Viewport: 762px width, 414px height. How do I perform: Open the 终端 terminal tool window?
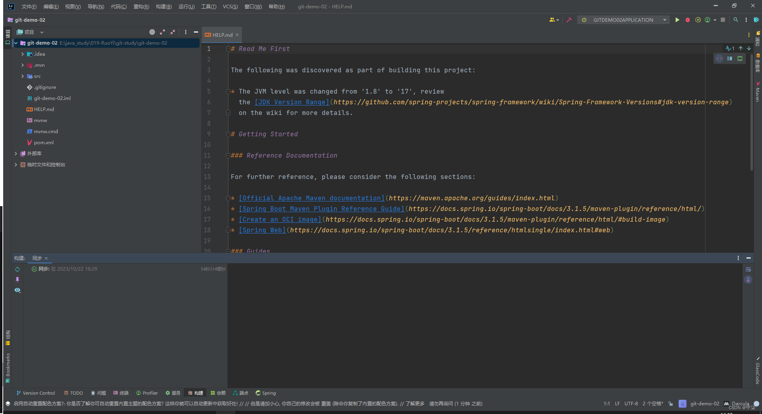pos(121,393)
